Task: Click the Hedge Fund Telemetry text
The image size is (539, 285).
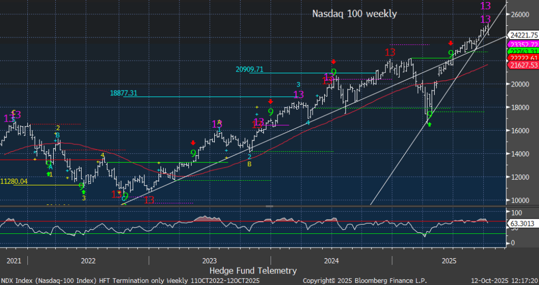Action: pos(253,271)
